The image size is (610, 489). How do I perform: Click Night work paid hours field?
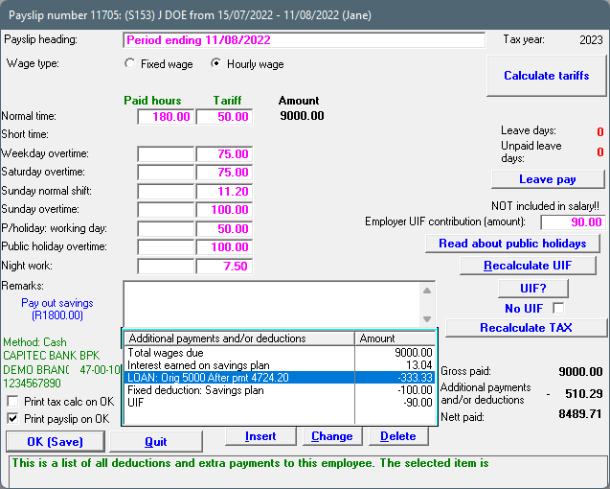click(166, 267)
